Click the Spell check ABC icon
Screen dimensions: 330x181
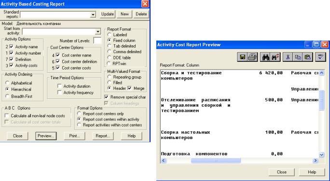[x=320, y=57]
